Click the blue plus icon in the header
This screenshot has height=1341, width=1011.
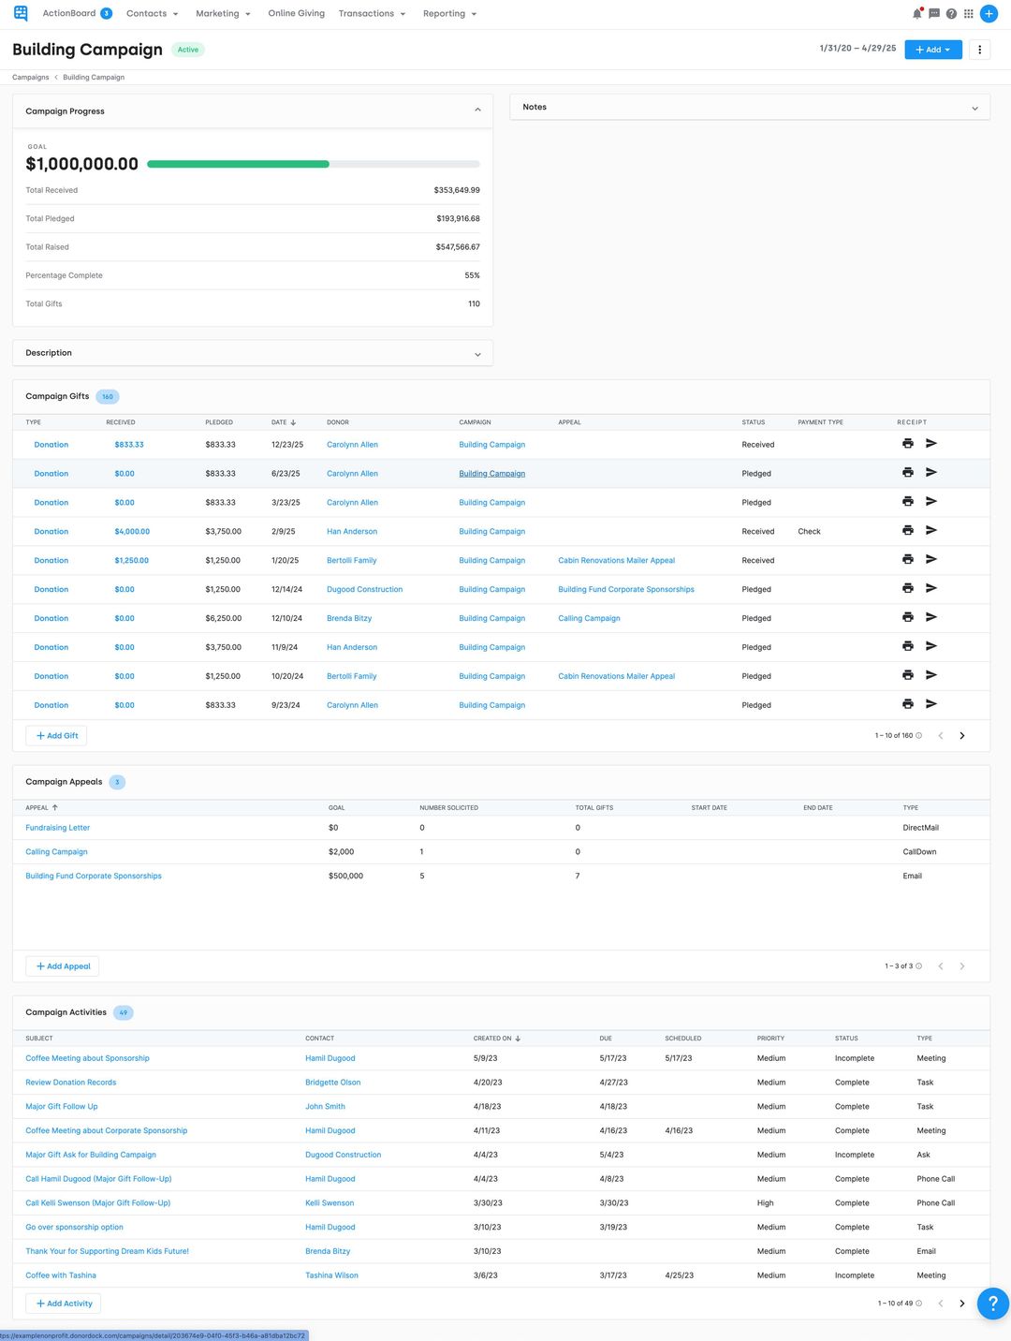click(x=989, y=13)
